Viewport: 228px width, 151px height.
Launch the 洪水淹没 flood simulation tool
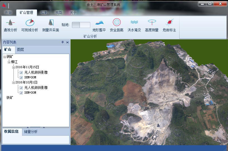(x=134, y=25)
